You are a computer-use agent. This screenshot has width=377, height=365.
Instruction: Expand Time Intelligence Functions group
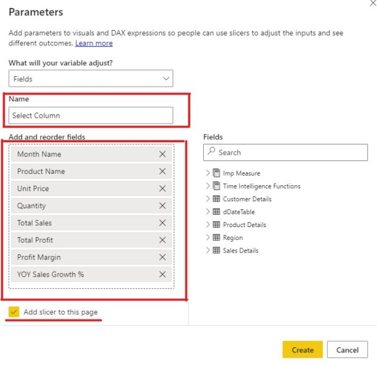208,186
